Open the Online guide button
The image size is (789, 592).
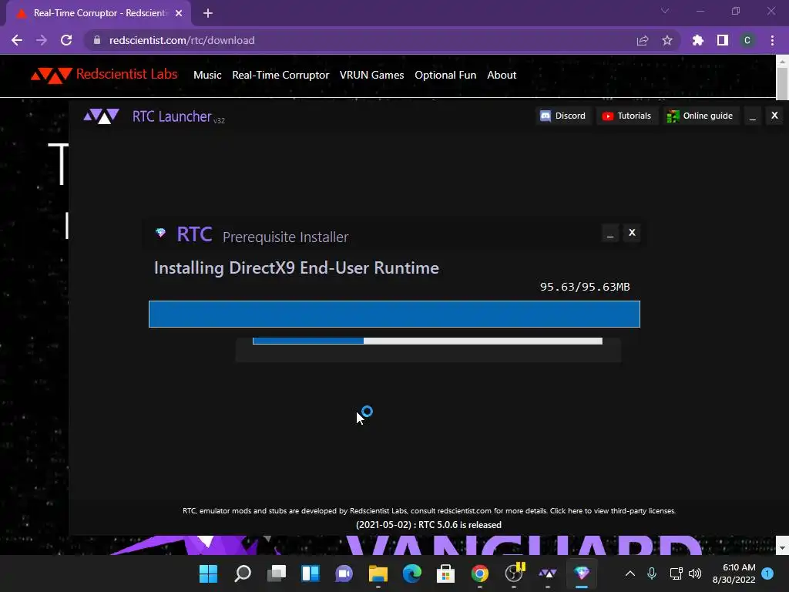point(700,116)
